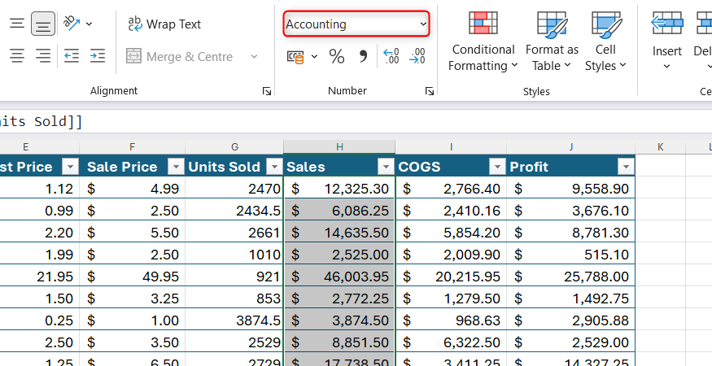This screenshot has height=366, width=712.
Task: Click the Merge & Centre button
Action: 179,57
